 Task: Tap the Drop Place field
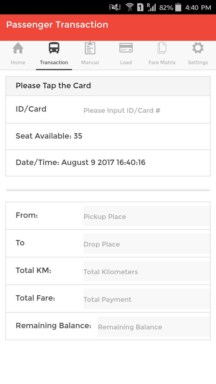(x=146, y=244)
